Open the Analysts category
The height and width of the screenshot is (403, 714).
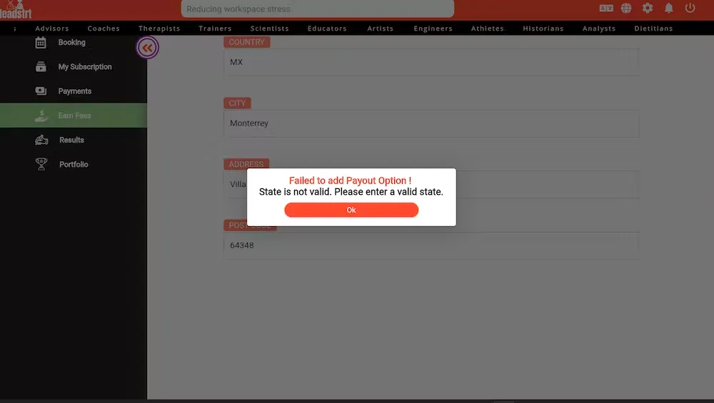(x=599, y=29)
